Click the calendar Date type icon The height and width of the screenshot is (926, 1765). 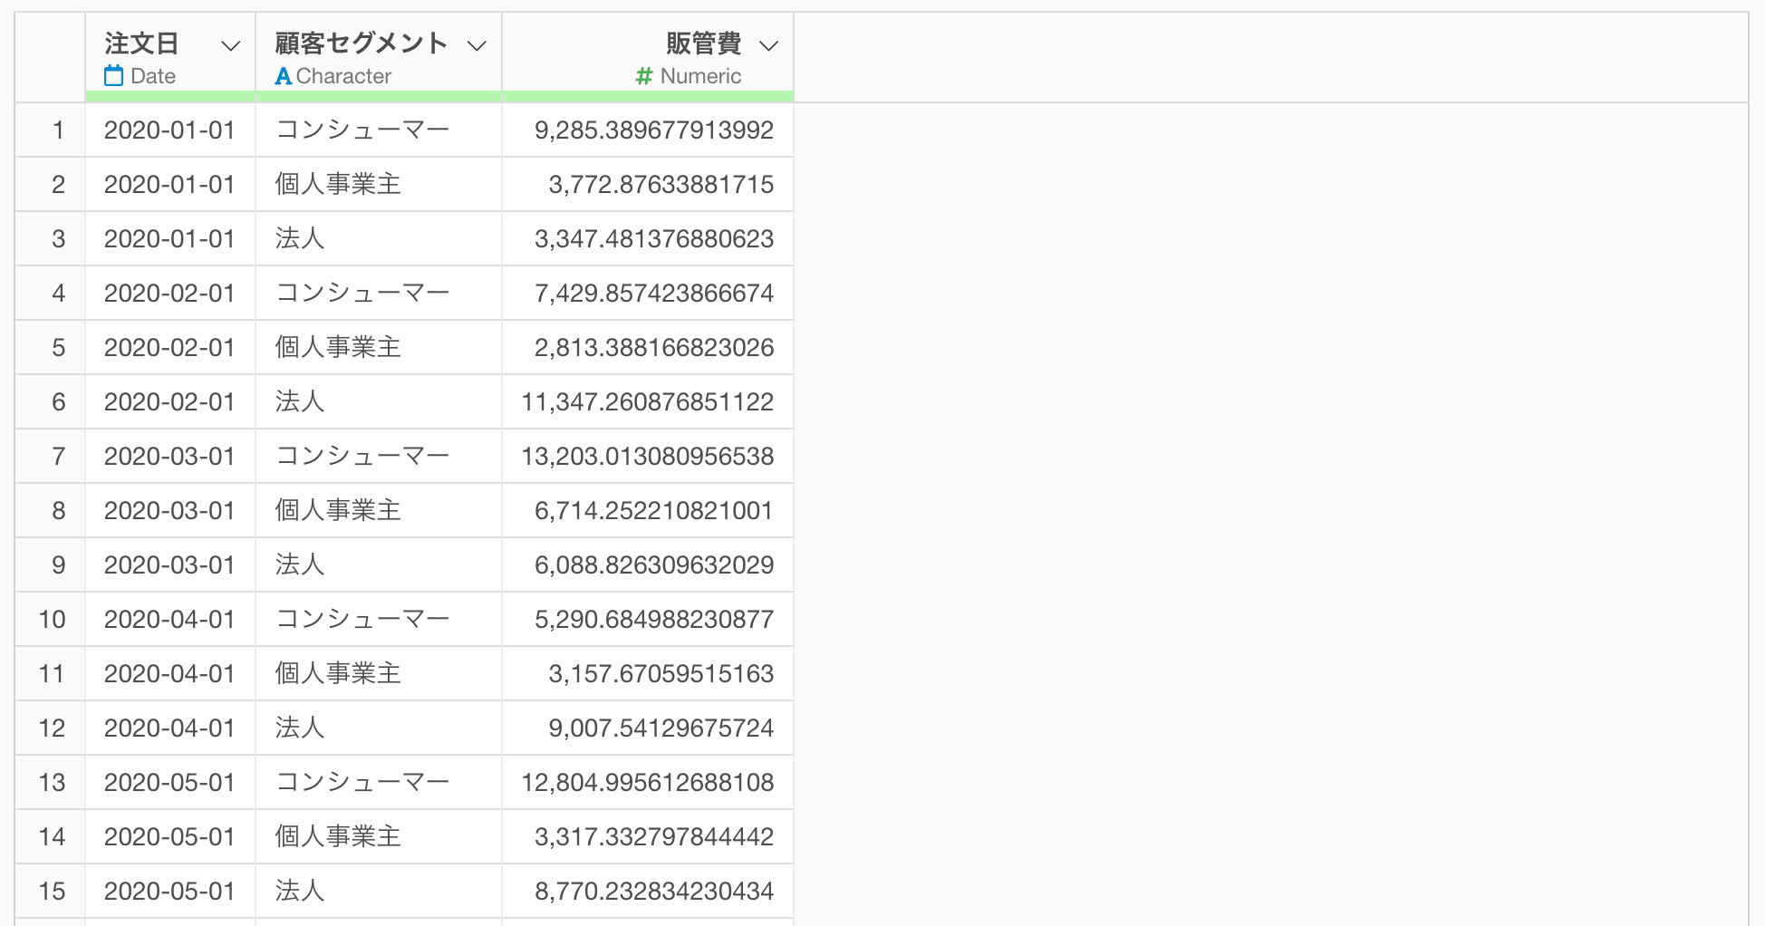pos(113,76)
